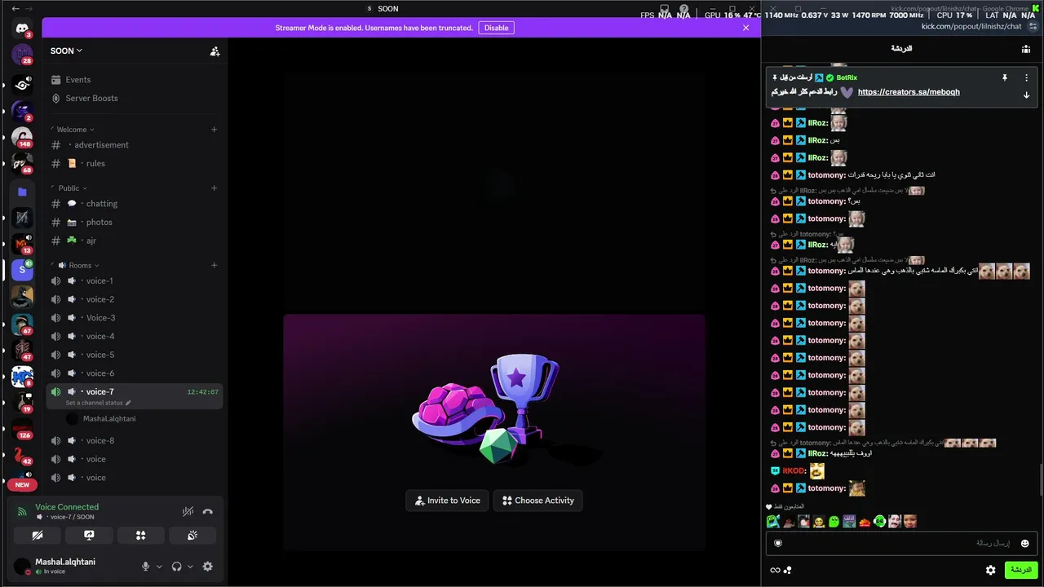Join the voice-8 channel
This screenshot has height=587, width=1044.
pyautogui.click(x=135, y=440)
